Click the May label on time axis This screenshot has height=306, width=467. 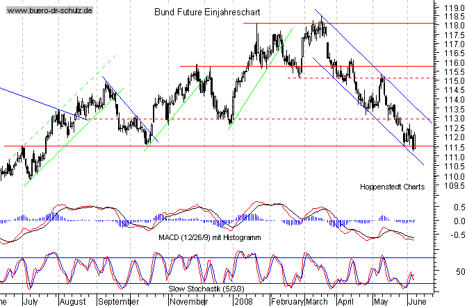coord(379,302)
